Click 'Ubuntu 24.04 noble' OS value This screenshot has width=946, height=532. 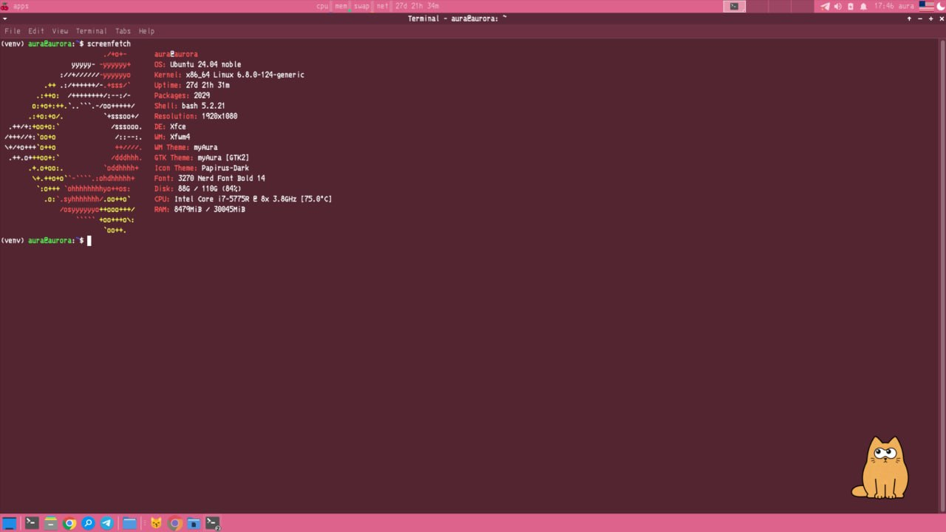pyautogui.click(x=205, y=64)
